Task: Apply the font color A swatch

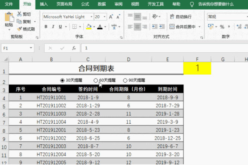Action: [x=100, y=27]
